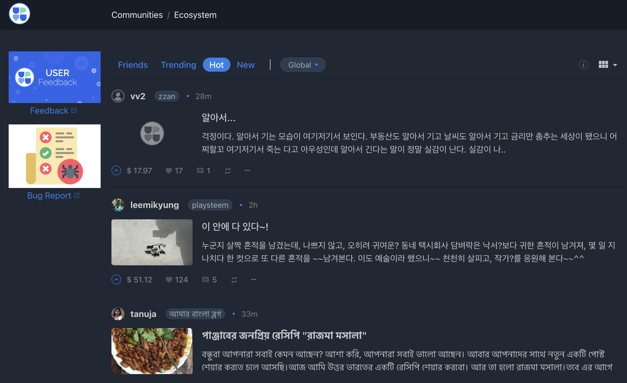Upvote leemikyung's post
The height and width of the screenshot is (383, 627).
[116, 279]
